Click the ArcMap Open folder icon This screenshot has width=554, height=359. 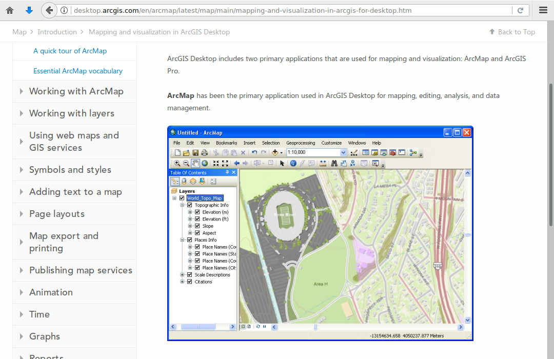point(186,153)
